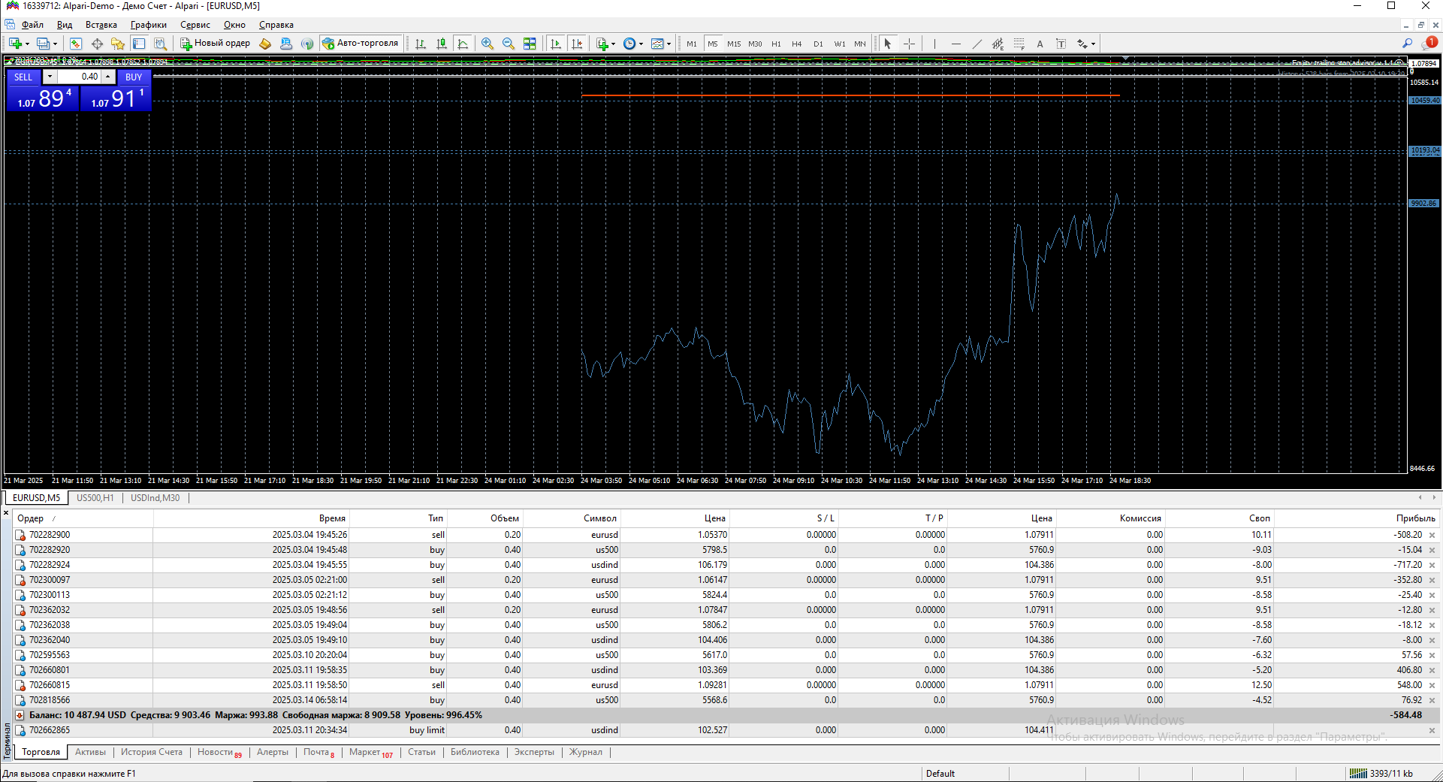Open the notifications bubble with red badge
Image resolution: width=1443 pixels, height=782 pixels.
tap(1429, 44)
